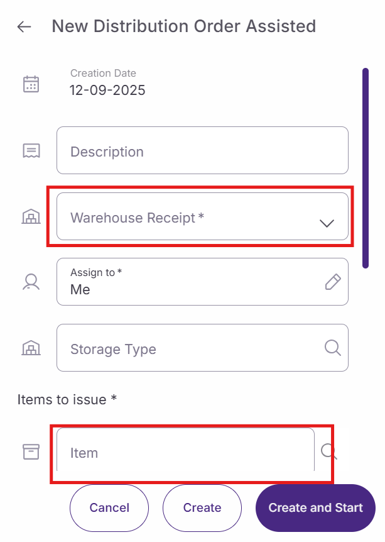Go back using the left arrow
The image size is (385, 542).
pos(24,27)
